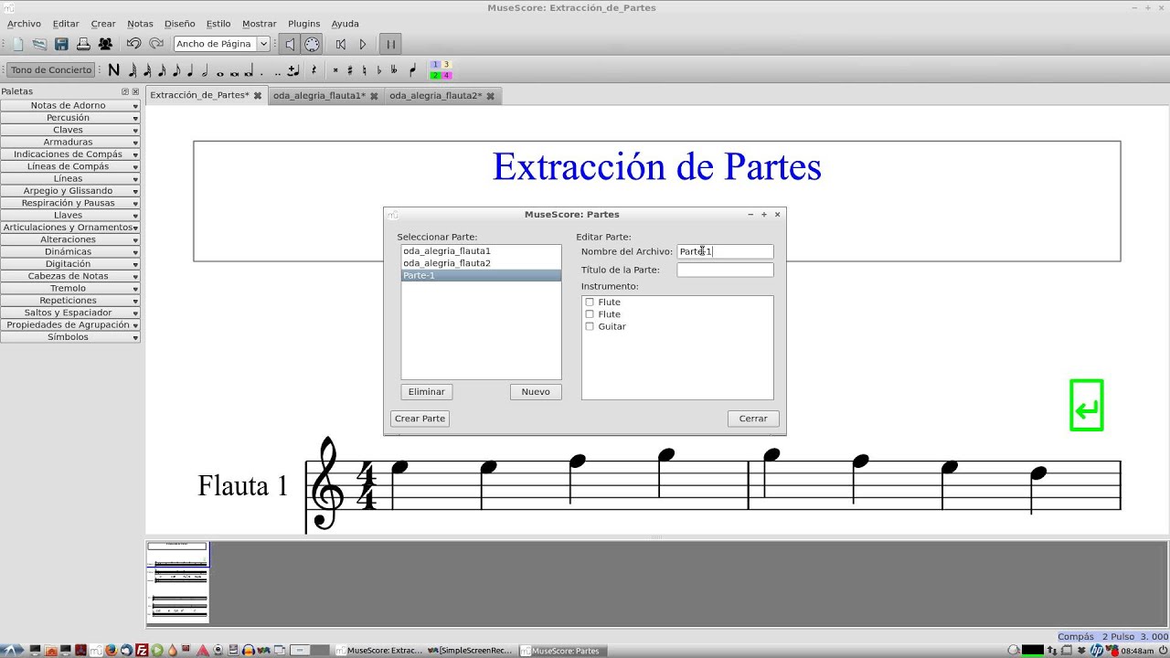
Task: Focus the Título de la Parte field
Action: click(725, 270)
